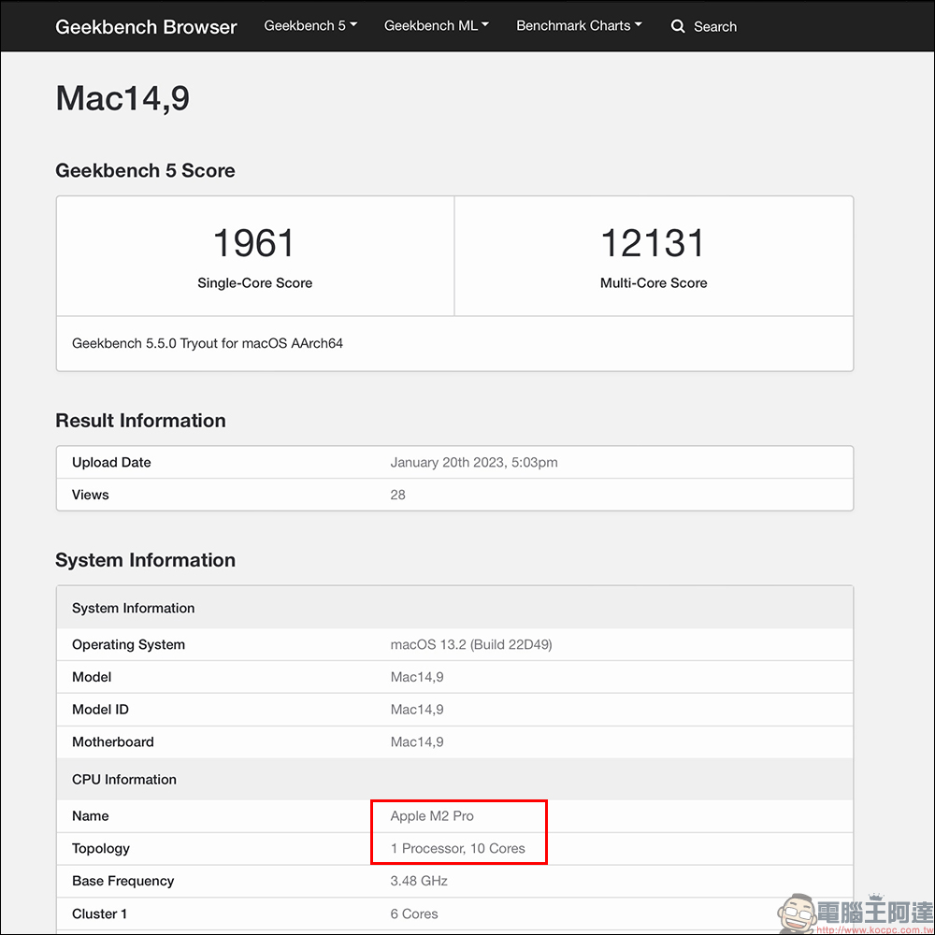Image resolution: width=935 pixels, height=935 pixels.
Task: Open the Geekbench 5 dropdown menu
Action: coord(310,25)
